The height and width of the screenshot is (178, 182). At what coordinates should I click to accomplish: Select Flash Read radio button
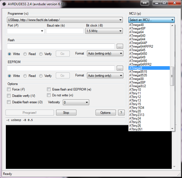click(25, 54)
